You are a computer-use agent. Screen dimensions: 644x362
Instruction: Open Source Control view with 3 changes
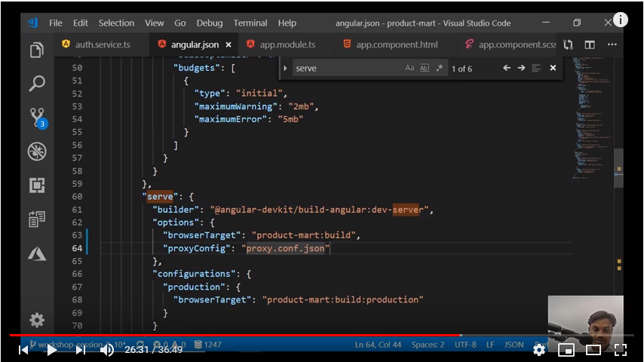[36, 118]
